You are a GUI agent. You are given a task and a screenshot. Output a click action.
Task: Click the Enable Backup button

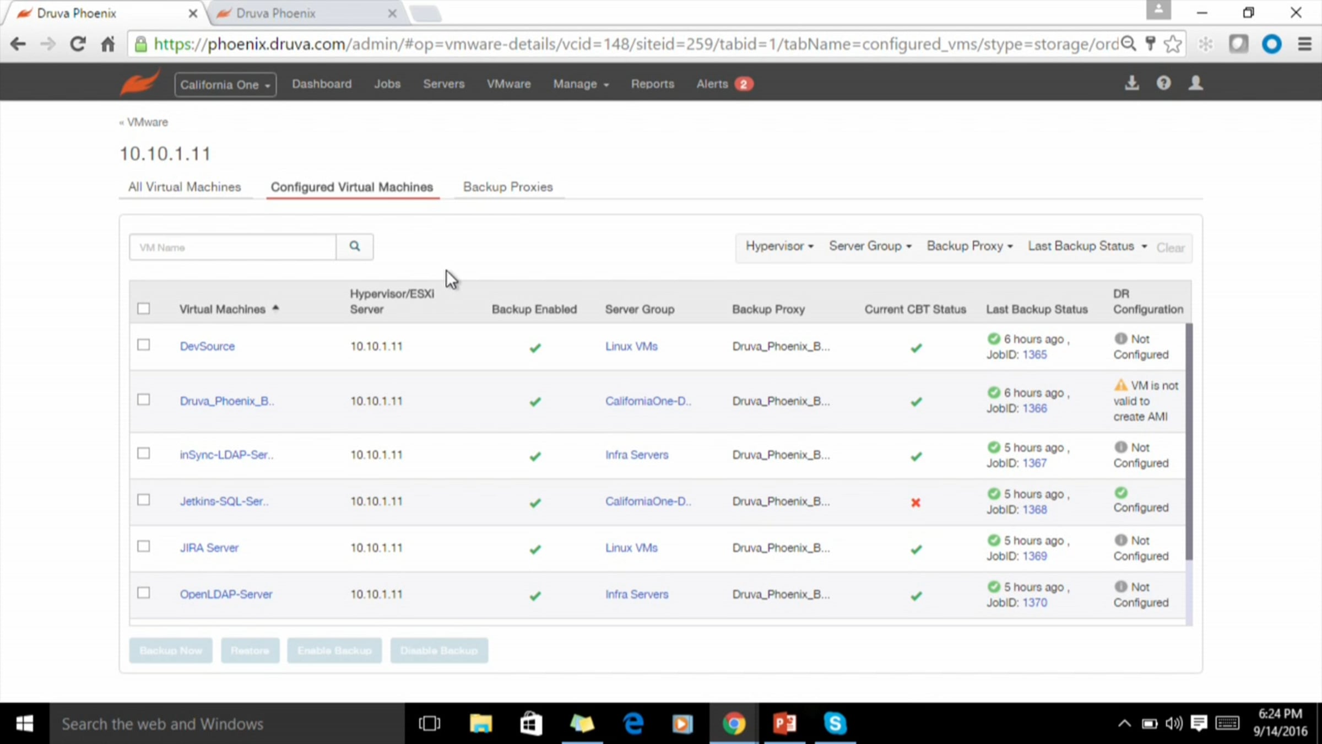[x=334, y=650]
